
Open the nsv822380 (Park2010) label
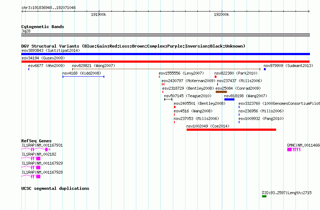236,73
